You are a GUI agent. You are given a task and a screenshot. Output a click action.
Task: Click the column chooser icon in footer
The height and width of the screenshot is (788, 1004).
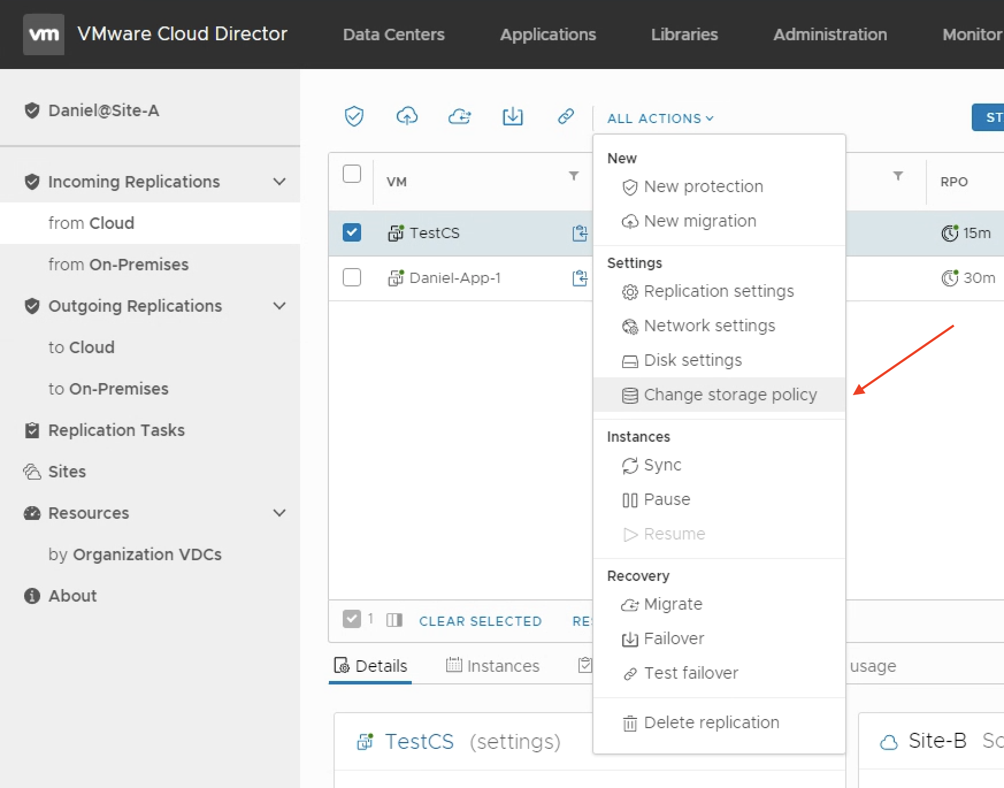click(394, 620)
